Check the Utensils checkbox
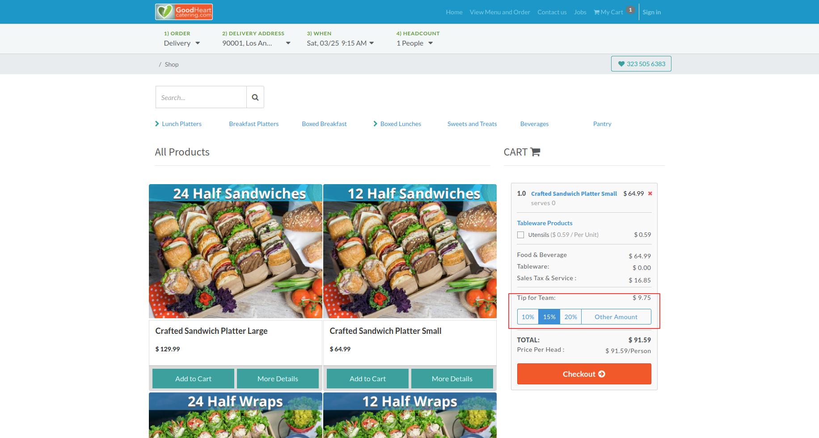 [x=520, y=235]
